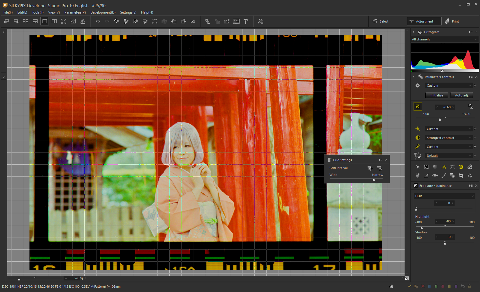Open the taste Custom dropdown beside gear icon
The width and height of the screenshot is (480, 292).
[x=449, y=85]
